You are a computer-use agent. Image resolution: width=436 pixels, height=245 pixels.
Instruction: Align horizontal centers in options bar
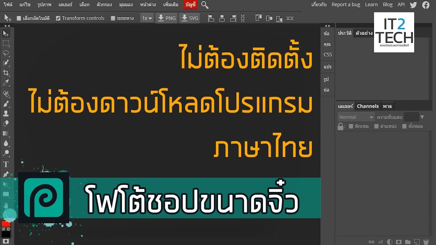tap(222, 18)
